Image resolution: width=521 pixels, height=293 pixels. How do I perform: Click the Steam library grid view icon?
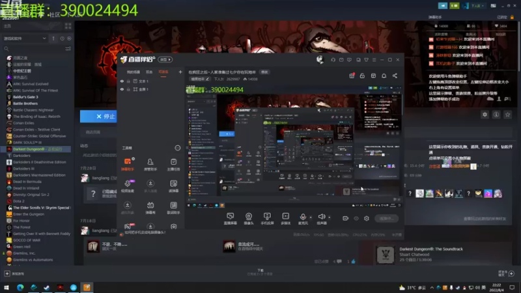tap(68, 26)
